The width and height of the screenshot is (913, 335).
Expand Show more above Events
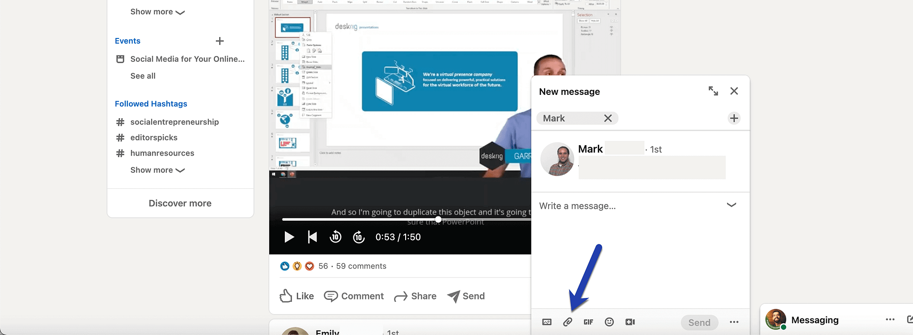click(x=157, y=12)
